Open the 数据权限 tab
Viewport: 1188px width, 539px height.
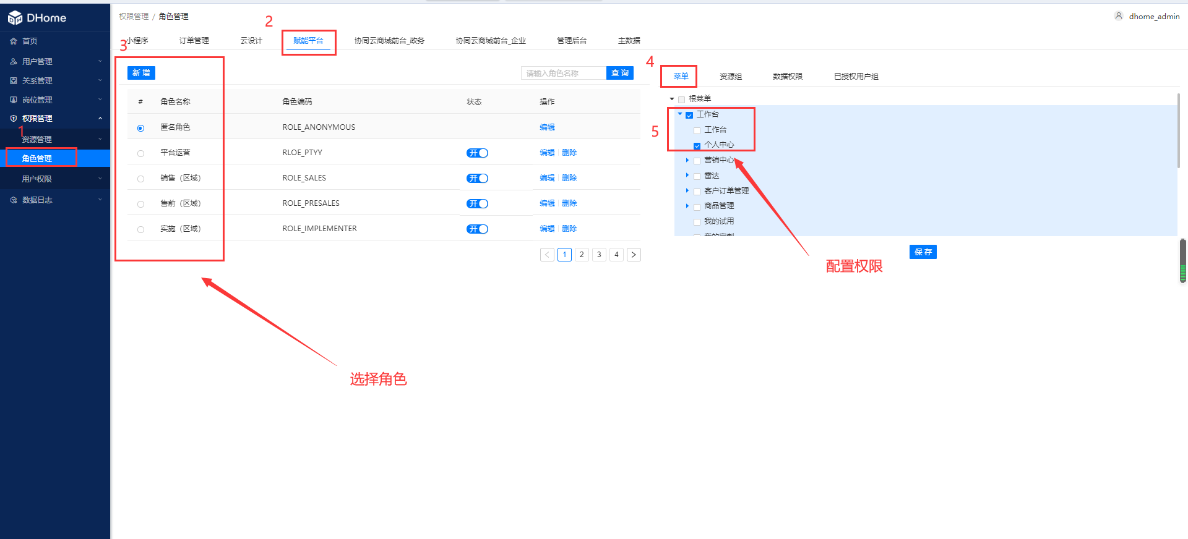[x=788, y=77]
